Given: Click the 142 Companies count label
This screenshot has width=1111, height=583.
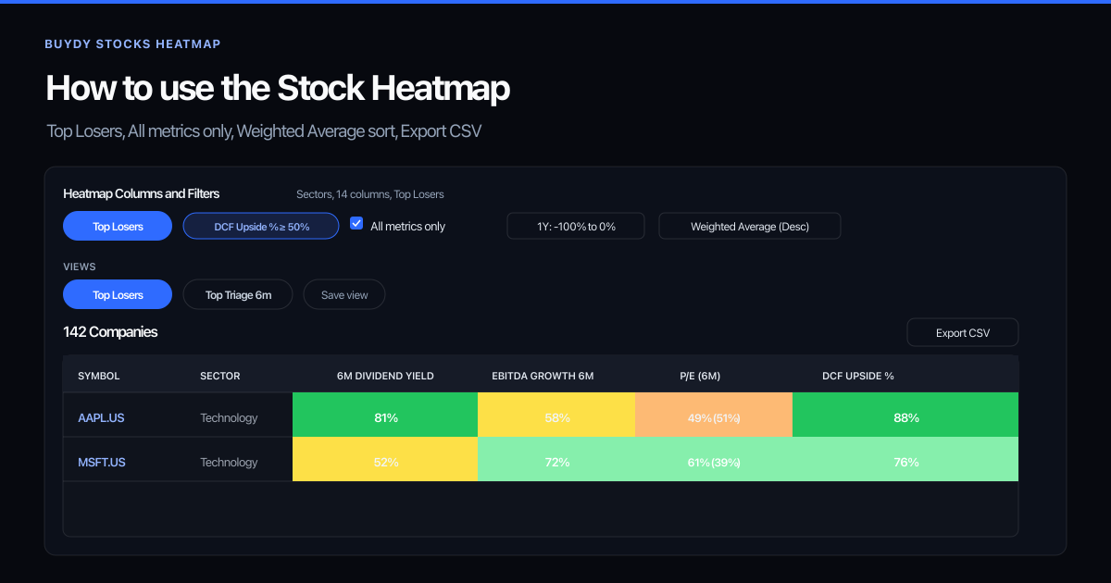Looking at the screenshot, I should point(110,331).
